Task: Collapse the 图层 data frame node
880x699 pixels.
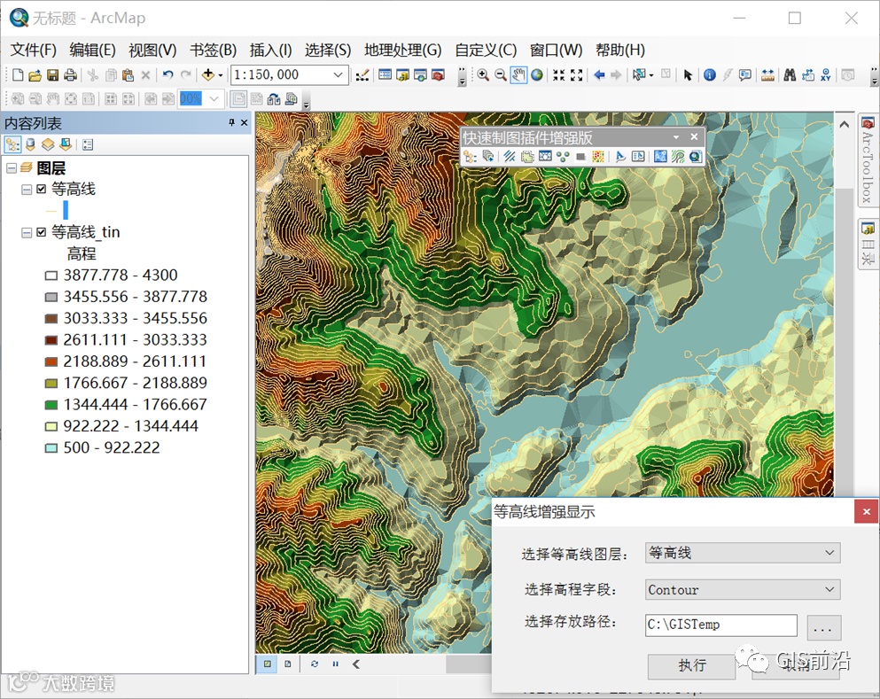Action: tap(11, 167)
